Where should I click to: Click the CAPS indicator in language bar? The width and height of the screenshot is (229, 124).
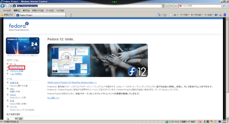point(224,121)
